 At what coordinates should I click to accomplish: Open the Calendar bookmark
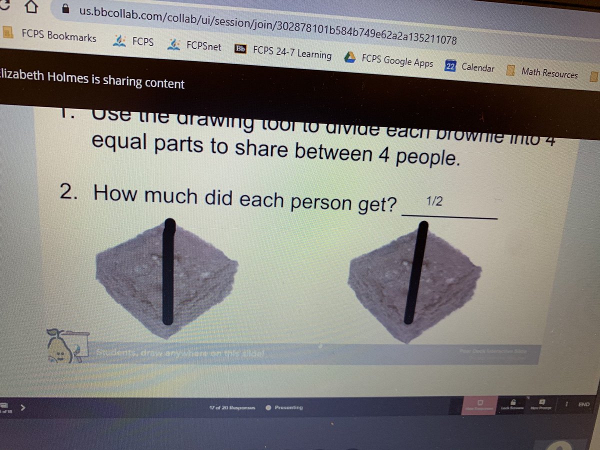click(x=470, y=67)
